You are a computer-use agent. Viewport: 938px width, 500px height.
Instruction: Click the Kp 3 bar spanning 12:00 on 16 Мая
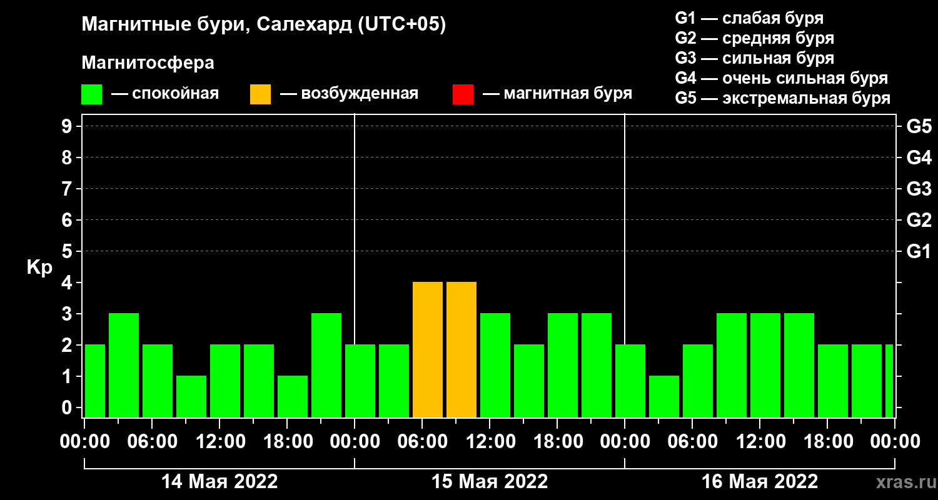765,365
